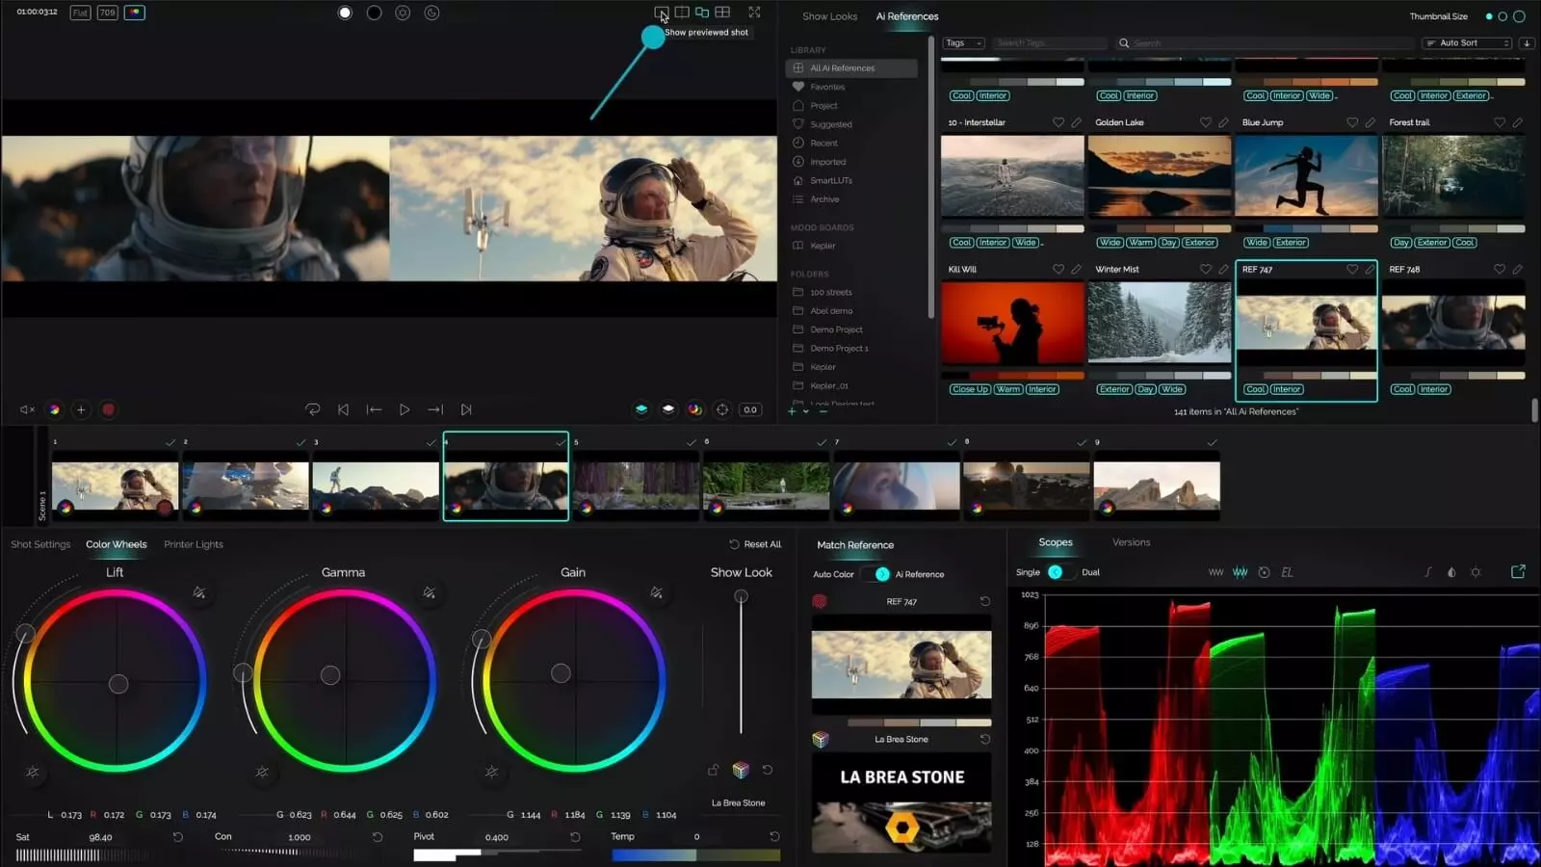Open the 100 streets folder
The image size is (1541, 867).
point(830,292)
